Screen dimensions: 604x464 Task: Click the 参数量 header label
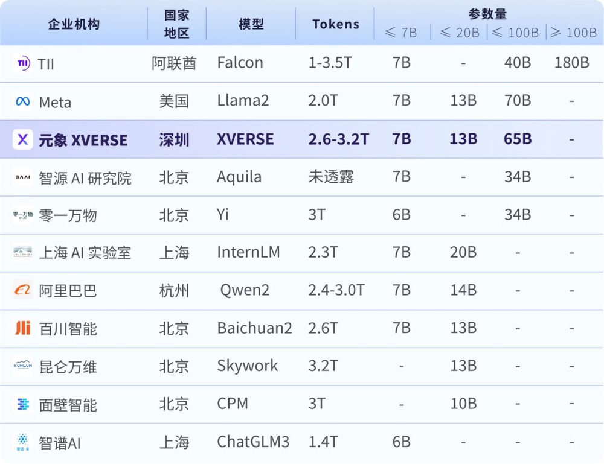(487, 14)
